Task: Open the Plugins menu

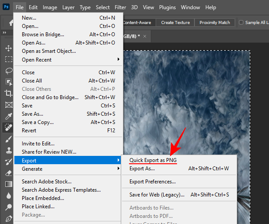Action: pos(167,7)
